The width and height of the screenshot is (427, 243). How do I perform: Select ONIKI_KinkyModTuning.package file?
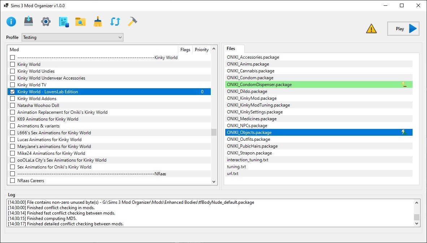coord(319,105)
